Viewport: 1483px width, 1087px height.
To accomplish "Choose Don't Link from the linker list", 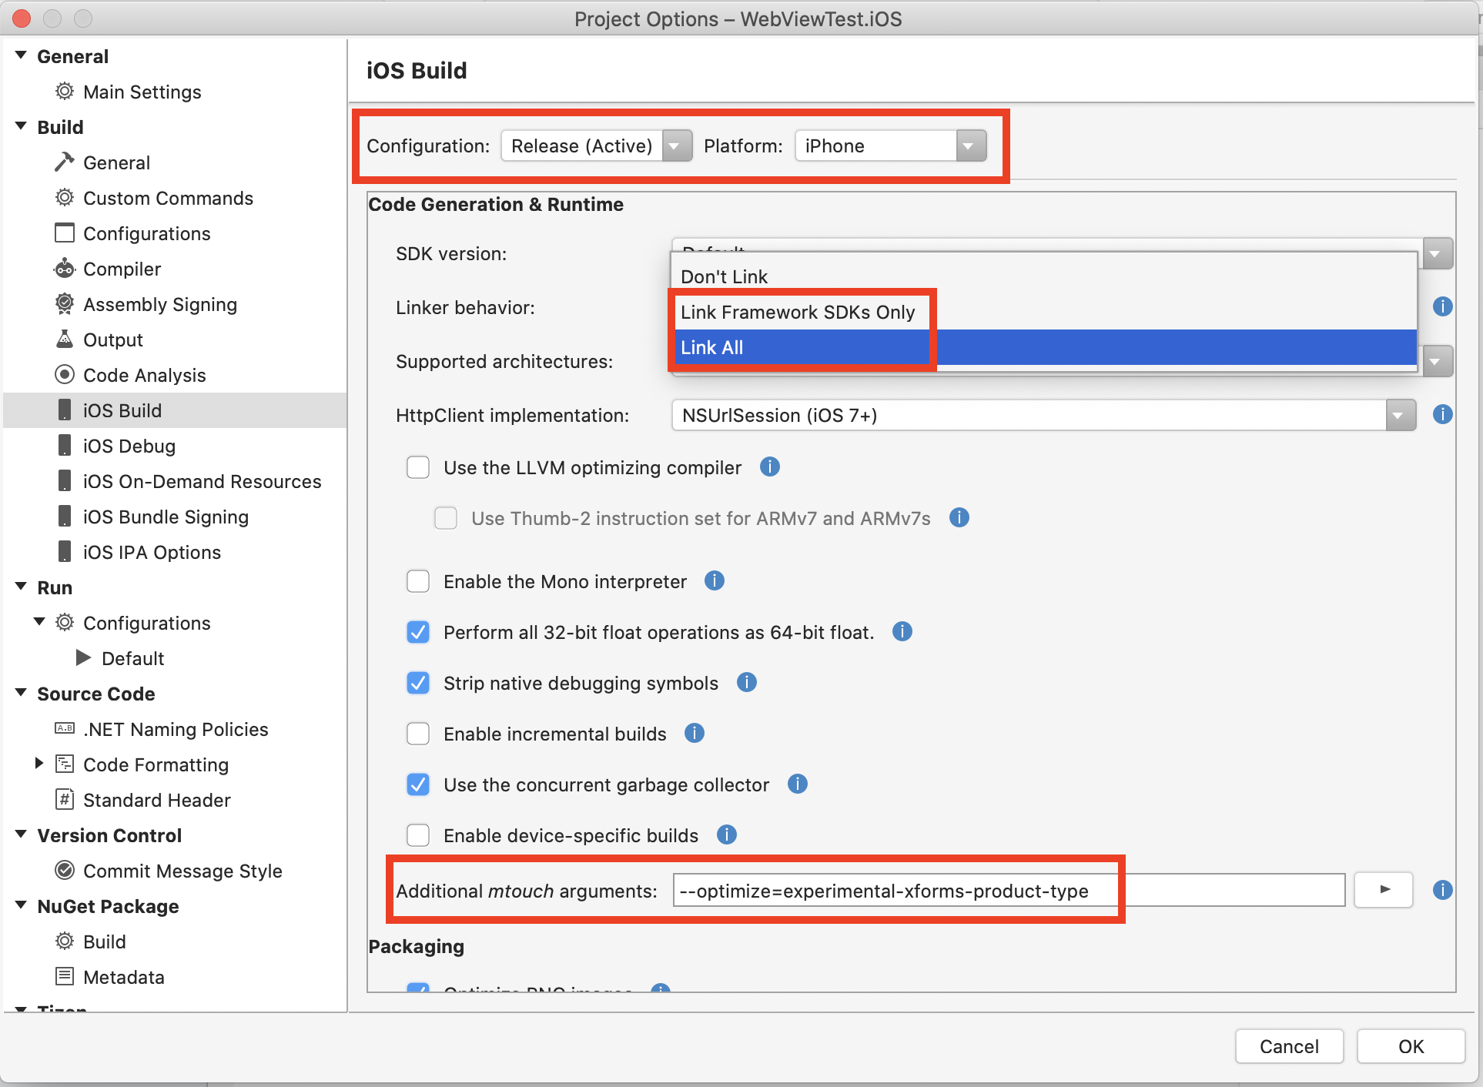I will [x=723, y=276].
